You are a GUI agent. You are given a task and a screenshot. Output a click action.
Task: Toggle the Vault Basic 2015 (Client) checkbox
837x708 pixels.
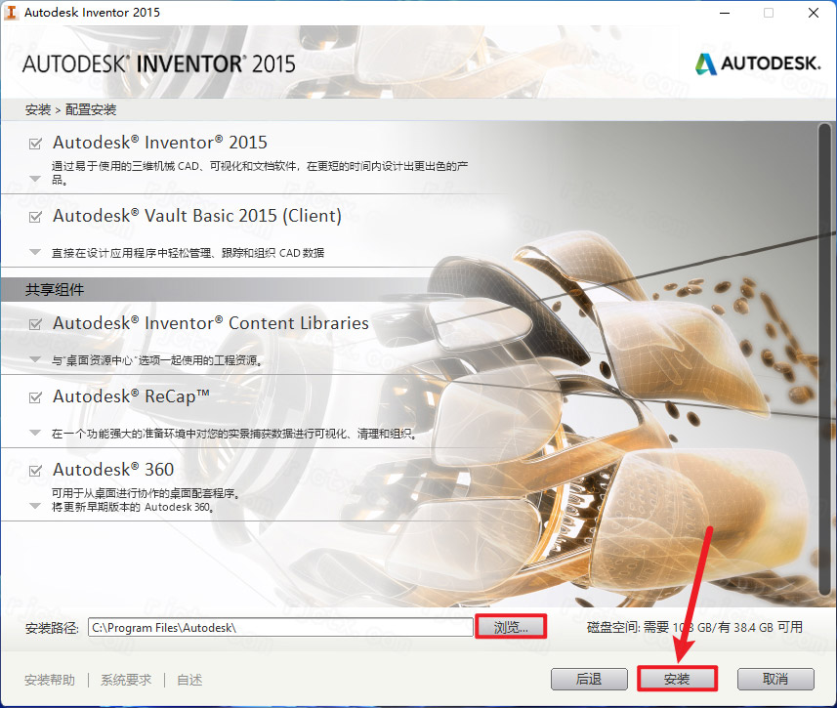[35, 217]
